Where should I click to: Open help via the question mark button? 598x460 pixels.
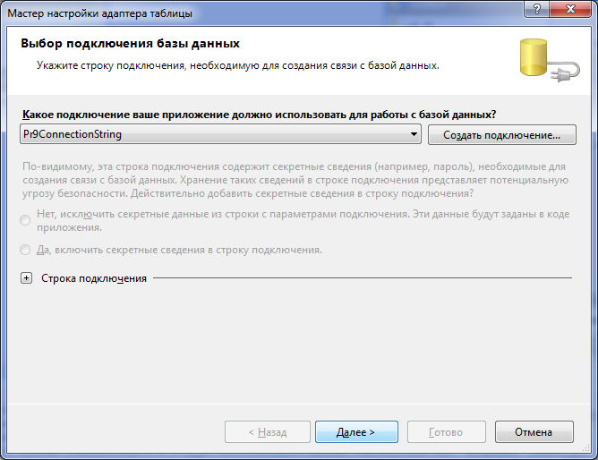(x=537, y=8)
